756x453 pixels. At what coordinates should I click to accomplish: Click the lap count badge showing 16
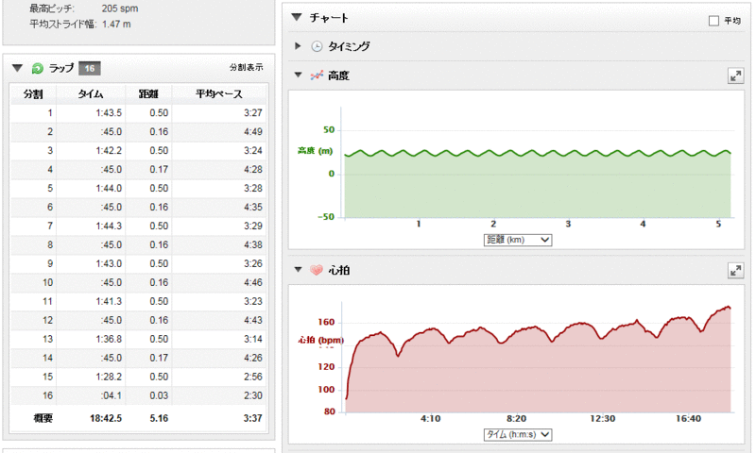[90, 68]
